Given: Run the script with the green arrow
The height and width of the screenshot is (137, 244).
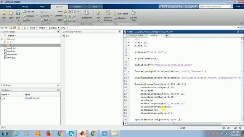Looking at the screenshot, I should (98, 13).
